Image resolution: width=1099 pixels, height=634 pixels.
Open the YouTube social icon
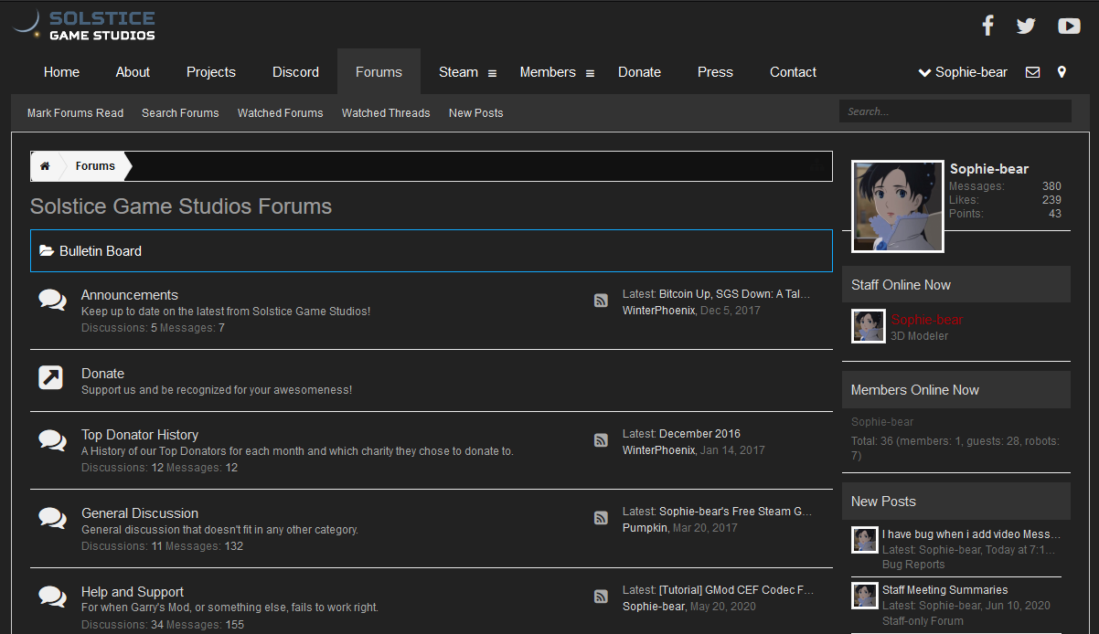click(1069, 26)
